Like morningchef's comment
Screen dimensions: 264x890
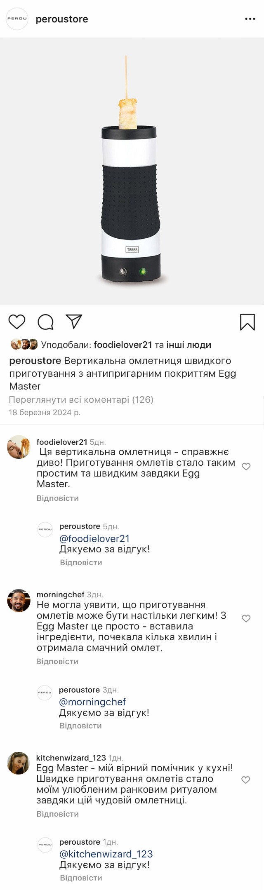click(x=246, y=618)
